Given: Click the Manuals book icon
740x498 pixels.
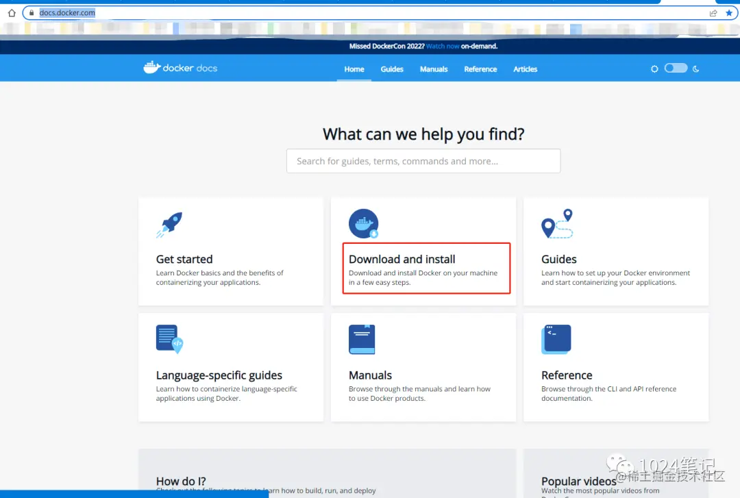Looking at the screenshot, I should click(x=362, y=339).
